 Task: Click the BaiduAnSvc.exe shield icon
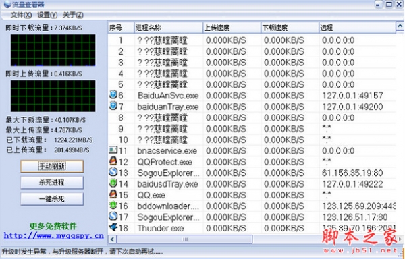tap(113, 95)
